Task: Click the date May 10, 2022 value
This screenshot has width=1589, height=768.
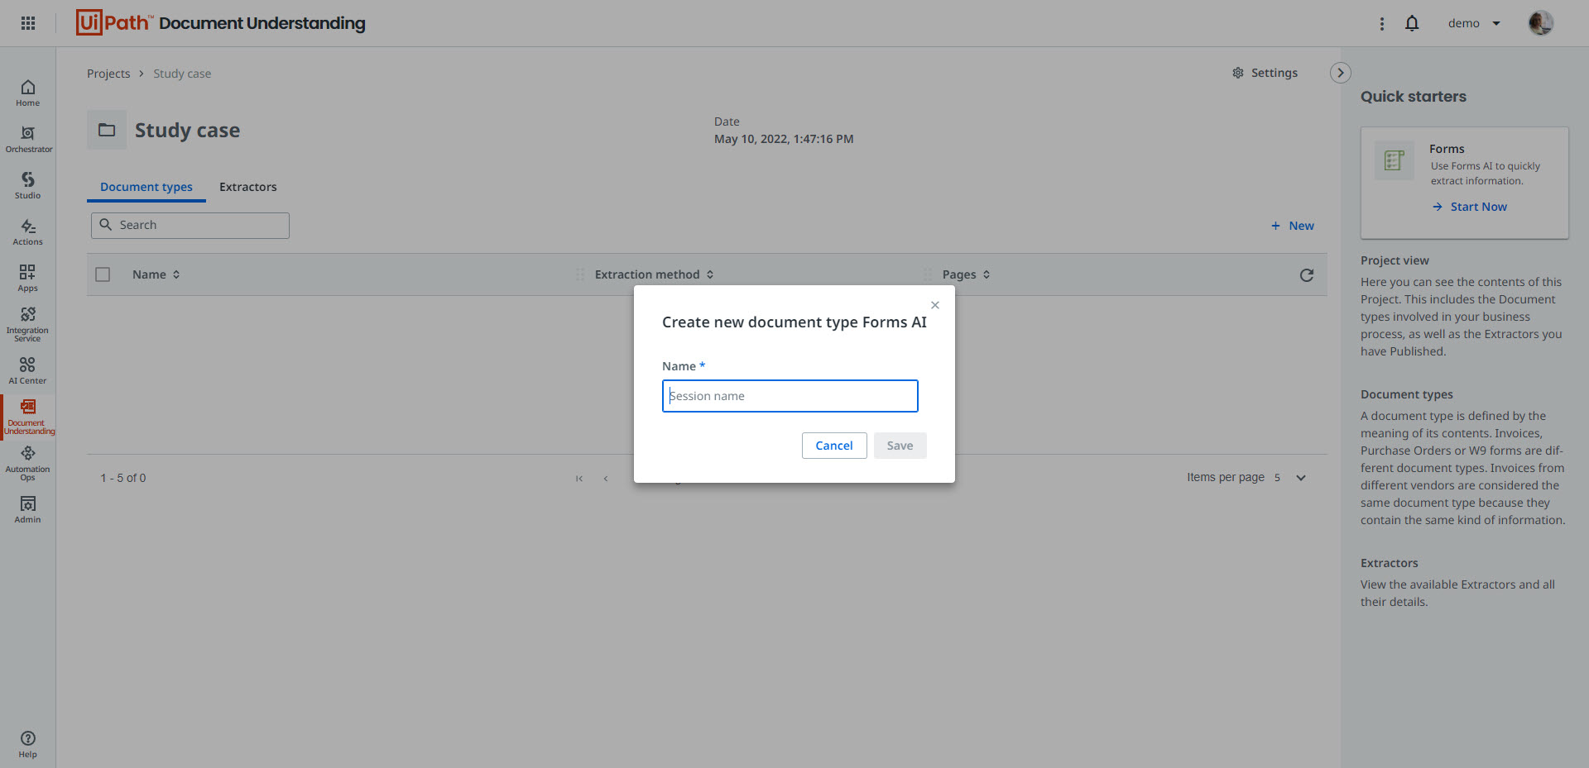Action: pyautogui.click(x=784, y=139)
